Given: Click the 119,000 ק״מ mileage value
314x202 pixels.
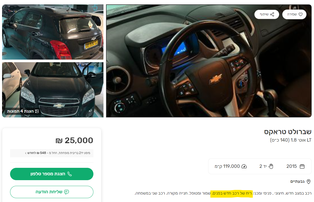Looking at the screenshot, I should point(227,166).
